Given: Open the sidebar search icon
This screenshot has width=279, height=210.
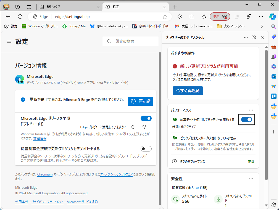Looking at the screenshot, I should pyautogui.click(x=273, y=27).
